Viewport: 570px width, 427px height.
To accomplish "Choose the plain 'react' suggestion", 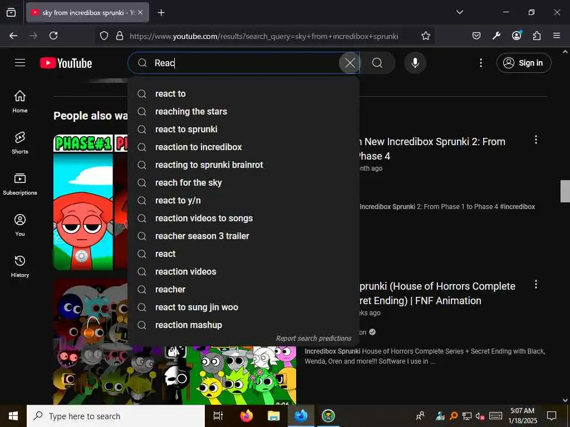I will coord(244,254).
